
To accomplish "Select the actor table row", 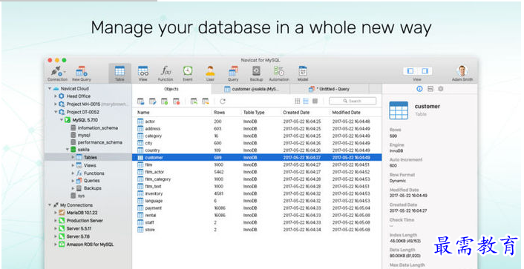I will click(x=257, y=122).
